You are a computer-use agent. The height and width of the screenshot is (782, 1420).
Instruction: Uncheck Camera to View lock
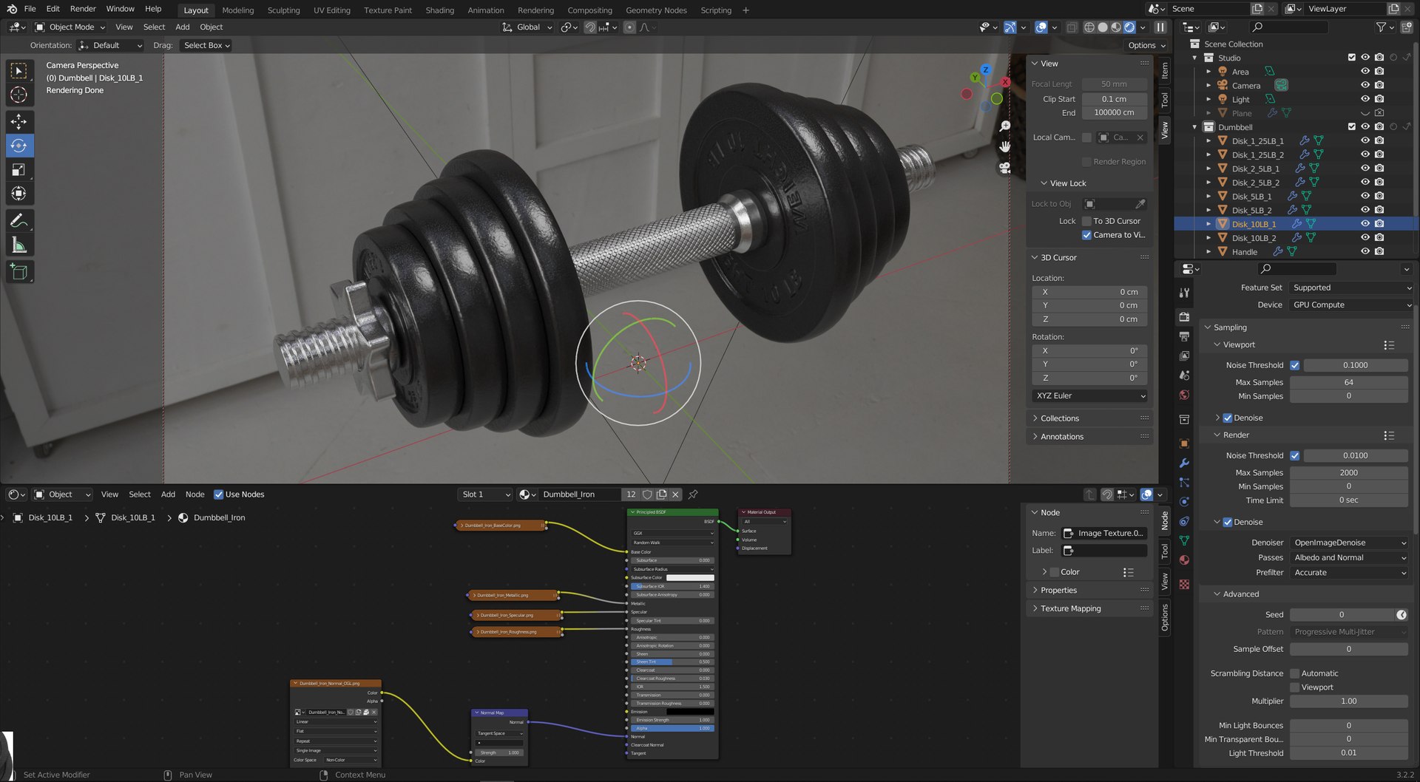tap(1086, 235)
